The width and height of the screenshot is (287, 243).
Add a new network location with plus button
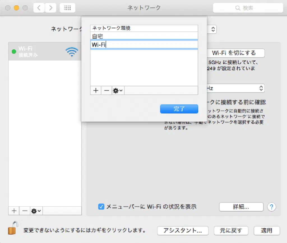click(96, 91)
